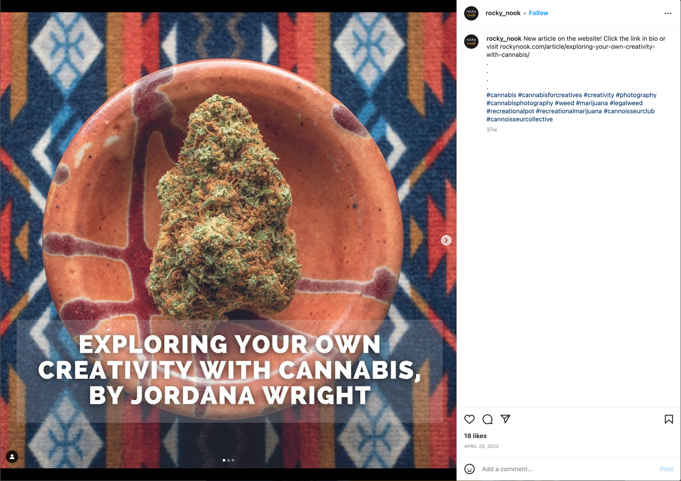Screen dimensions: 681x481
Task: Open the #cannoisseurcollective hashtag
Action: (x=519, y=119)
